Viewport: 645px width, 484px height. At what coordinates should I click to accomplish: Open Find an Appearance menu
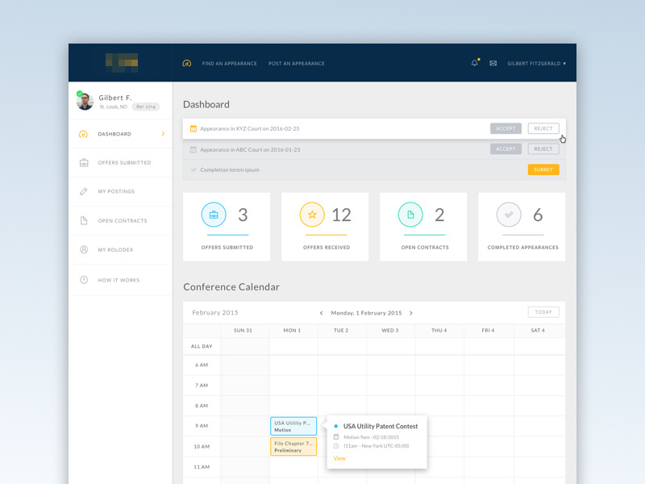pos(229,64)
